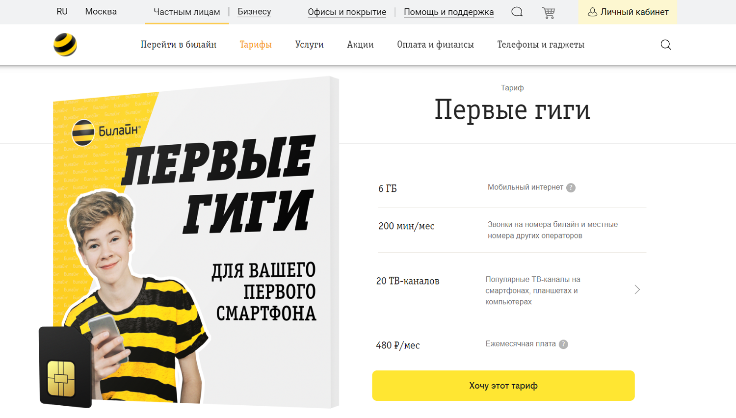The image size is (736, 418).
Task: Click the Популярные ТВ-каналы description text
Action: click(533, 290)
